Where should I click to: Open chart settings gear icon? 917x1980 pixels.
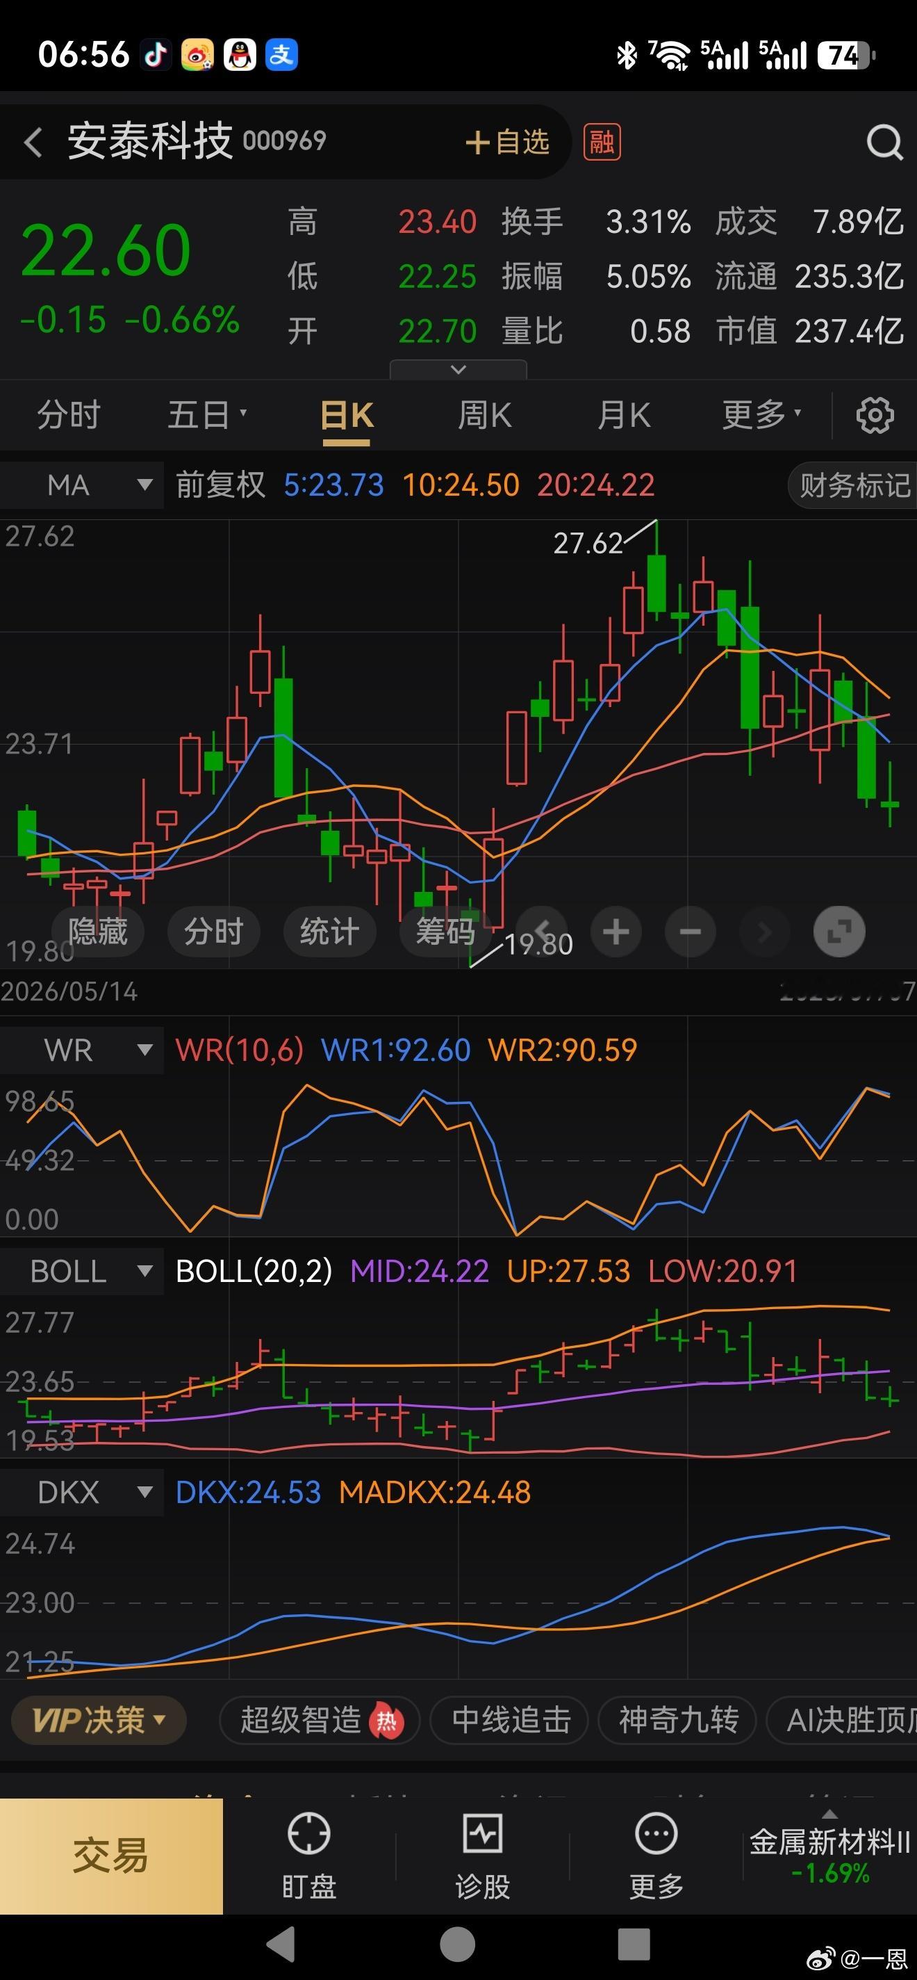tap(875, 416)
